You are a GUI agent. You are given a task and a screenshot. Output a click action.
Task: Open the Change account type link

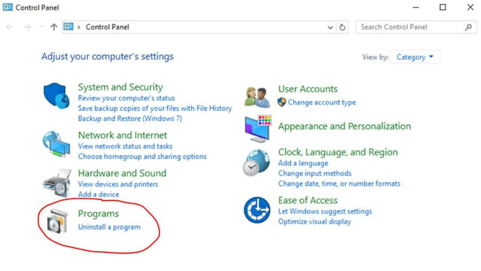pos(322,102)
